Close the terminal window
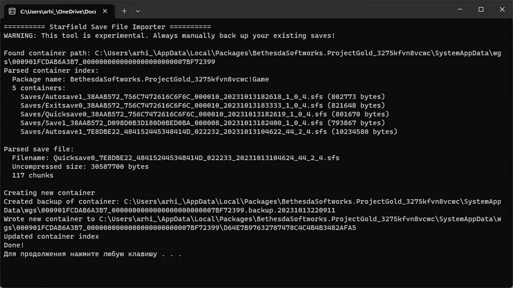Viewport: 513px width, 288px height. point(501,9)
